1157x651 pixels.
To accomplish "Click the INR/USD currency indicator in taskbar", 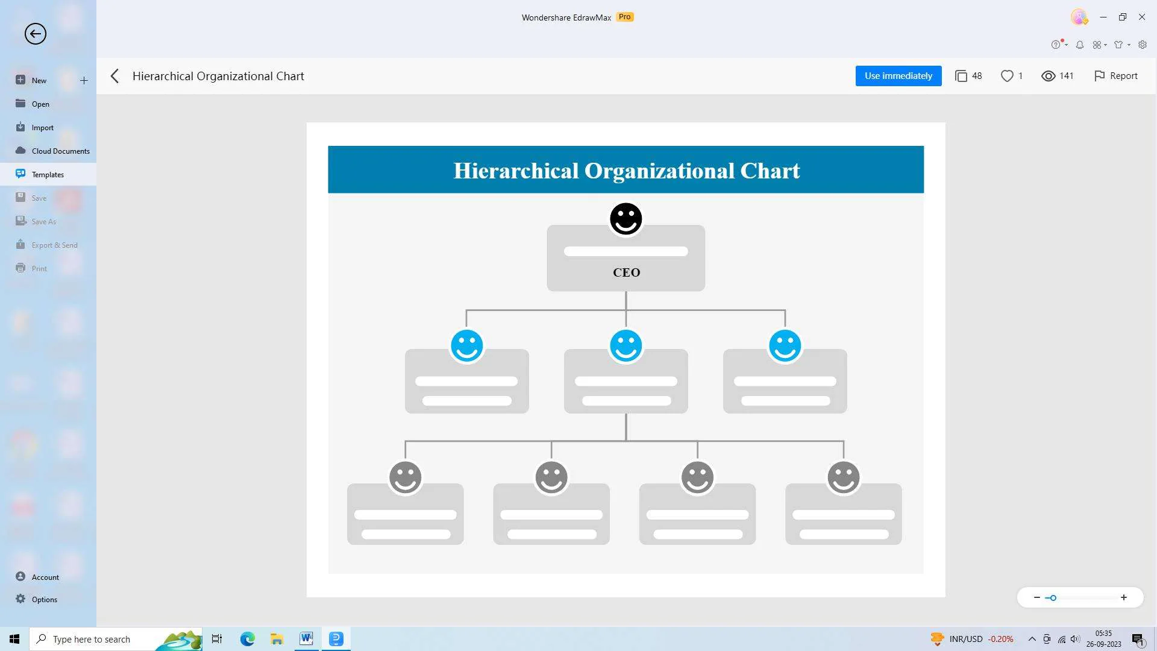I will pyautogui.click(x=965, y=638).
